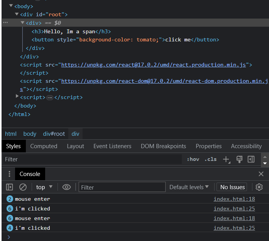The image size is (269, 241).
Task: Click the No Issues button
Action: 232,187
